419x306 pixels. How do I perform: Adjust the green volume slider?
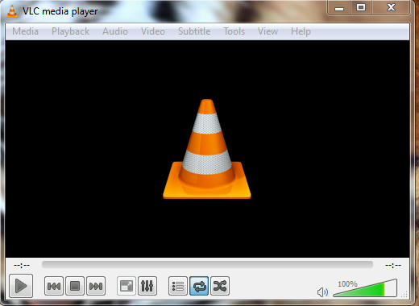(x=365, y=287)
